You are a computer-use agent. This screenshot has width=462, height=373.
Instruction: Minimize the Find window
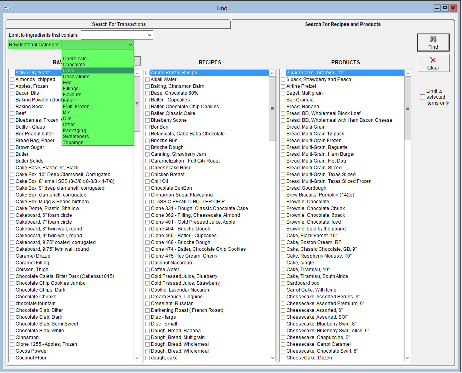point(438,8)
